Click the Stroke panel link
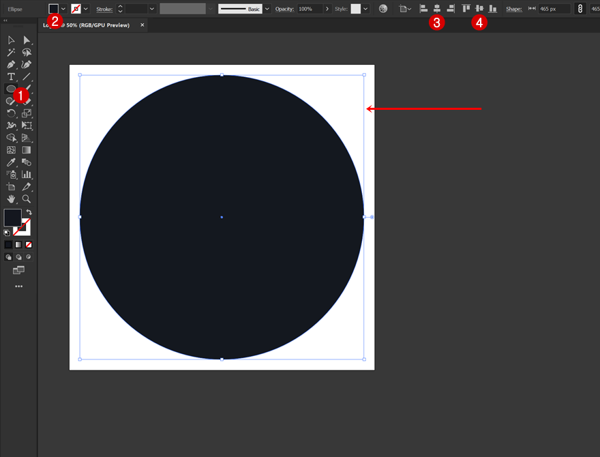Screen dimensions: 600x457 (104, 9)
